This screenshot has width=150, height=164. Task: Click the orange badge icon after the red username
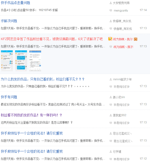pos(136,39)
